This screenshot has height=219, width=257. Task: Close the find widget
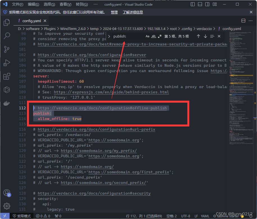point(219,36)
